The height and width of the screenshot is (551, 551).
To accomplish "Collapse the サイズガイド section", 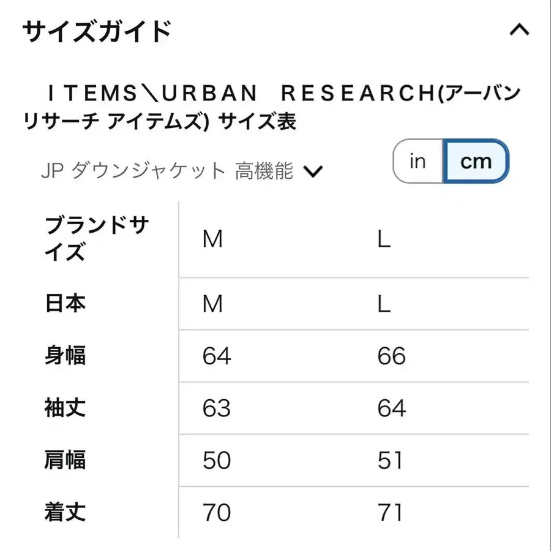I will click(x=520, y=29).
